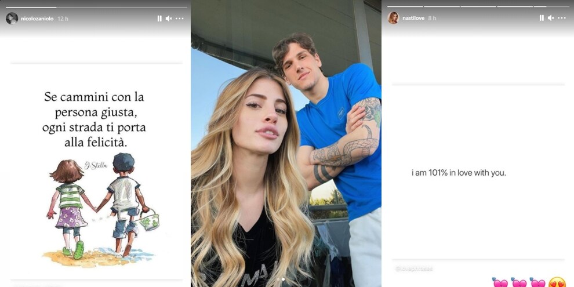
Task: Tap the heart-eyes emoji sticker
Action: [557, 283]
